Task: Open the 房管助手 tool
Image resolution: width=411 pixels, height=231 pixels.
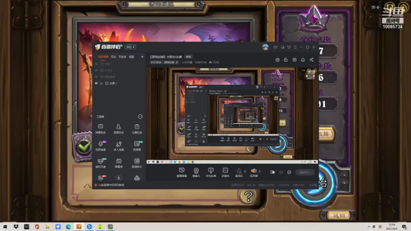Action: pos(119,129)
